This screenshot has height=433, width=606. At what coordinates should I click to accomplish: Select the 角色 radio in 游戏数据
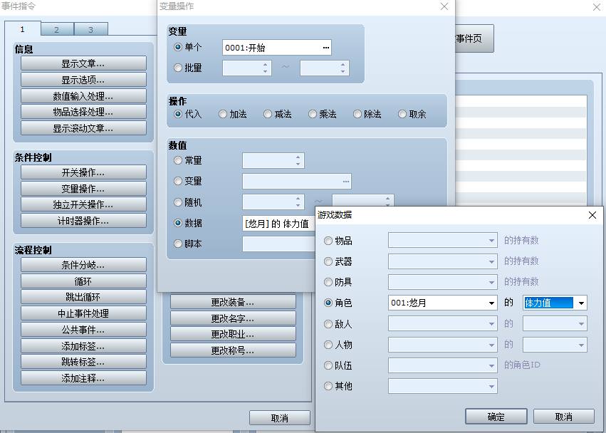pos(328,303)
